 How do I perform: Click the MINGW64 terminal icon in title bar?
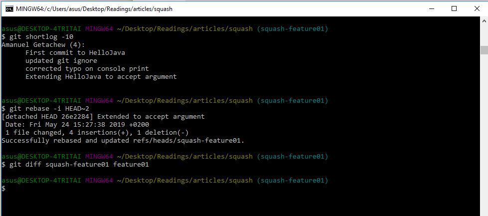pyautogui.click(x=9, y=8)
